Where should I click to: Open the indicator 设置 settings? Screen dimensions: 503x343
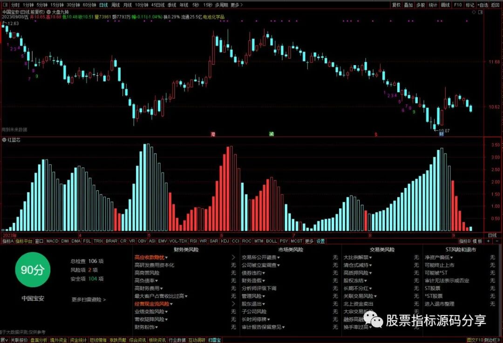tap(320, 241)
